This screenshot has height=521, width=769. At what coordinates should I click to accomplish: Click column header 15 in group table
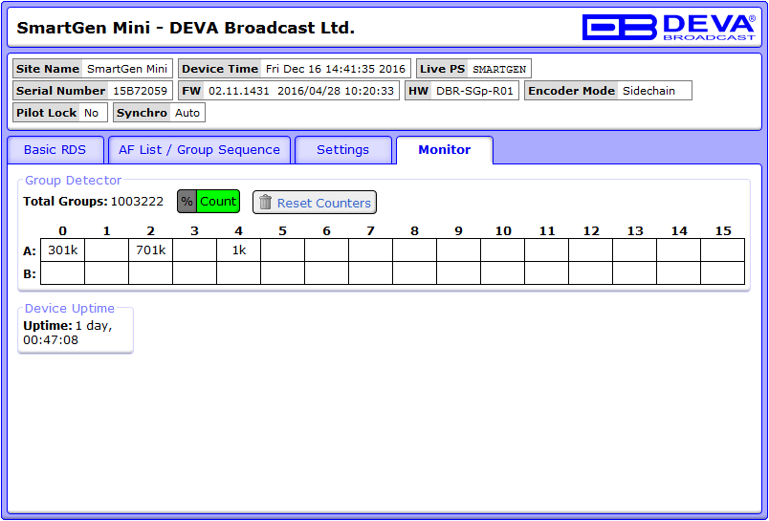723,230
